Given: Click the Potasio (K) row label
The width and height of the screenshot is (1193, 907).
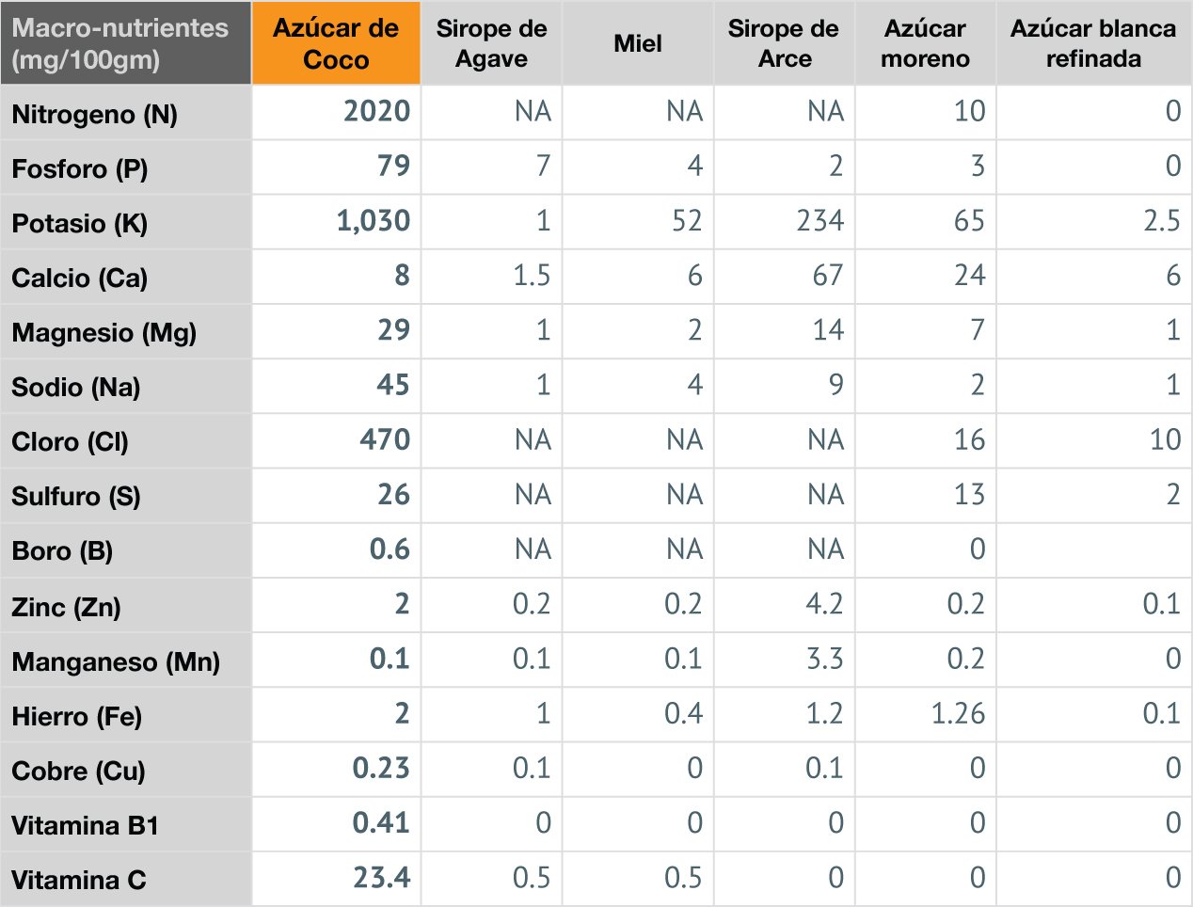Looking at the screenshot, I should click(79, 223).
